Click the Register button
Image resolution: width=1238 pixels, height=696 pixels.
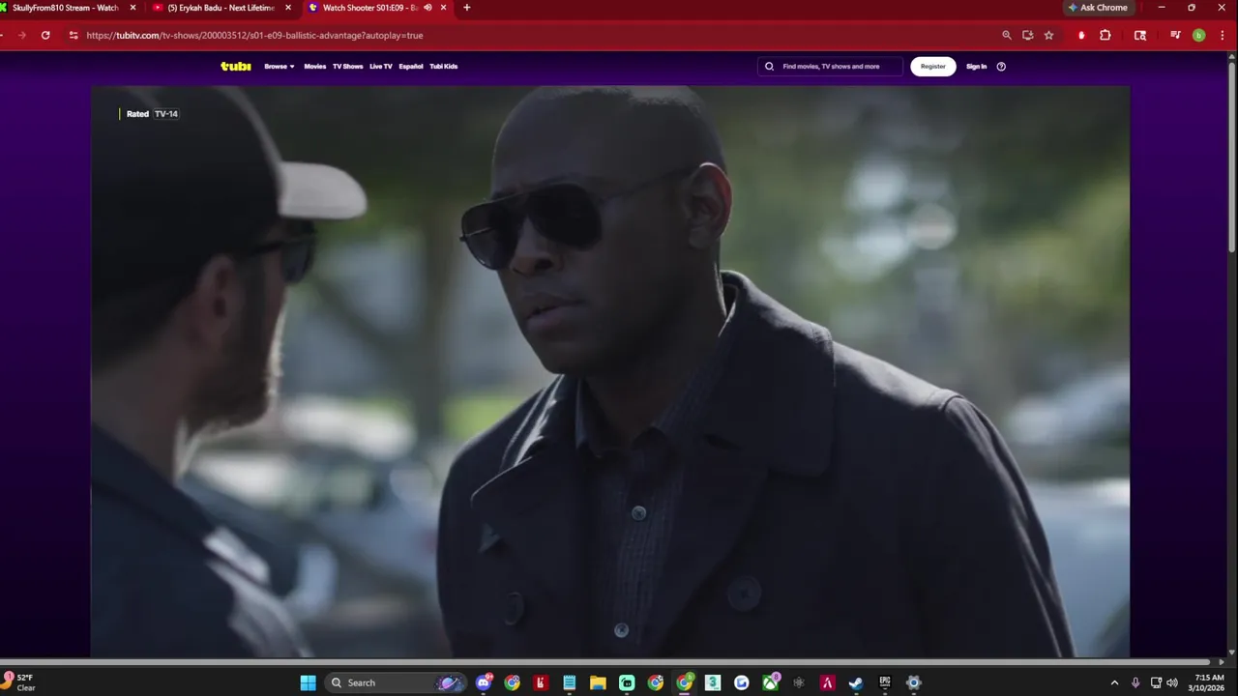coord(933,67)
